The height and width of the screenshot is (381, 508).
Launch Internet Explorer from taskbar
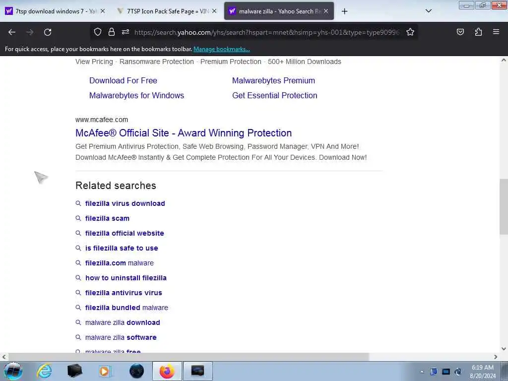tap(44, 371)
